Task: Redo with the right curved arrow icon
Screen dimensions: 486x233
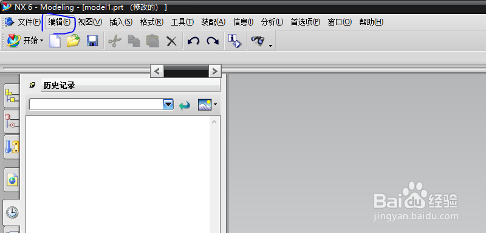Action: (x=213, y=41)
